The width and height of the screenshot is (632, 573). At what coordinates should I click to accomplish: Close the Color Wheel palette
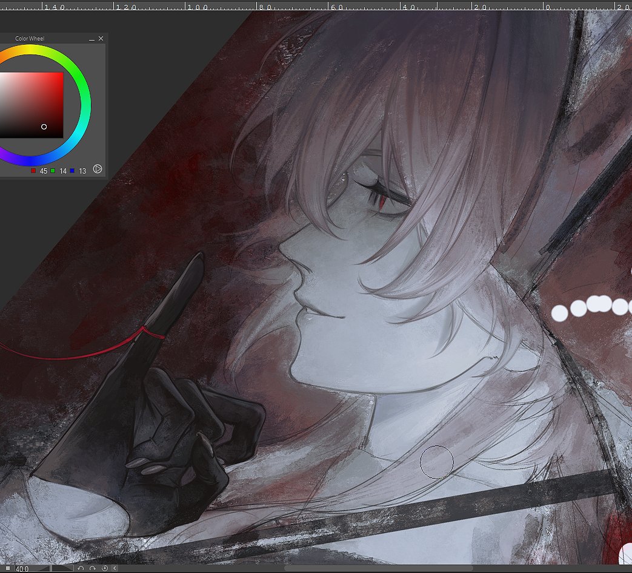[x=101, y=39]
